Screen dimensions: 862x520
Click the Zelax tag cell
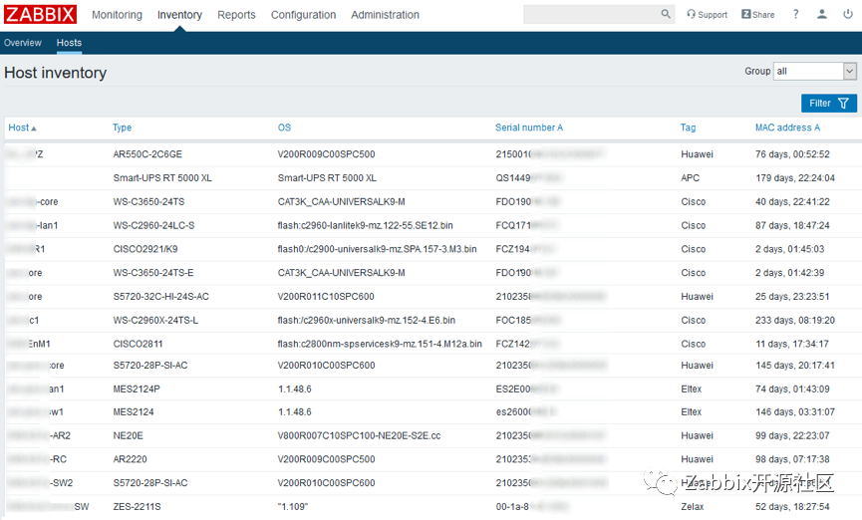tap(693, 506)
